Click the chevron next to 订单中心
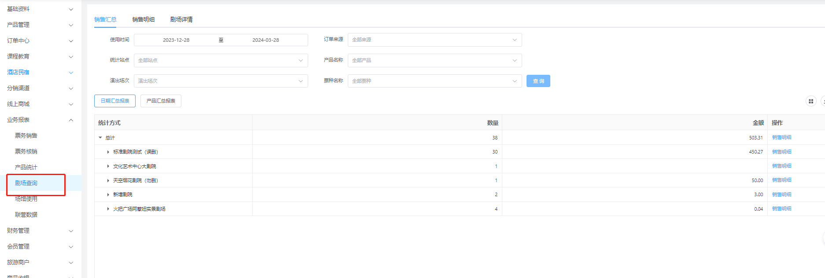The height and width of the screenshot is (278, 825). pyautogui.click(x=71, y=41)
